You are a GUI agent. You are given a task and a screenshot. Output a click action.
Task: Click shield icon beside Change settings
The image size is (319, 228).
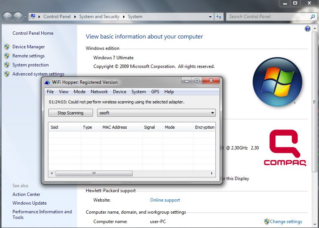point(267,222)
